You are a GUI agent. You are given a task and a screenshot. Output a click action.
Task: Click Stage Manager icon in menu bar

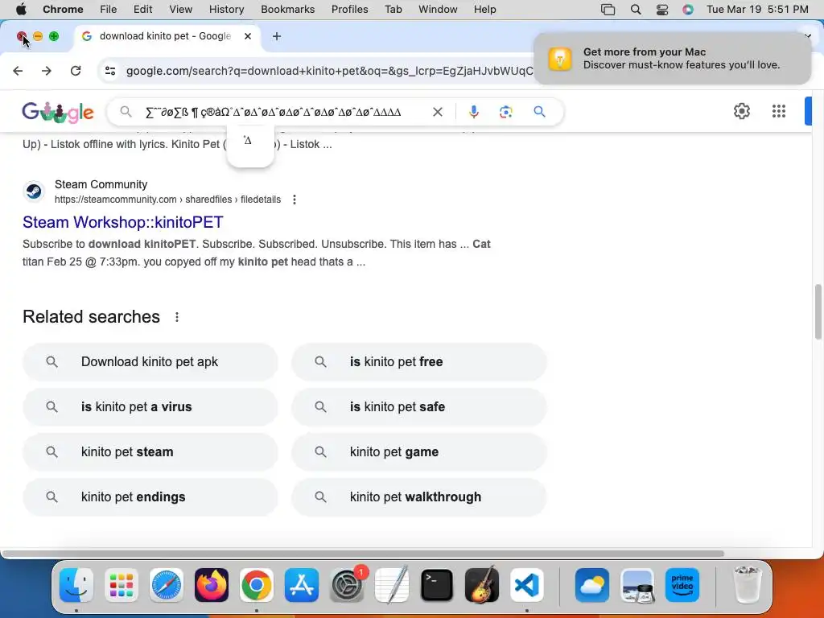(x=608, y=10)
